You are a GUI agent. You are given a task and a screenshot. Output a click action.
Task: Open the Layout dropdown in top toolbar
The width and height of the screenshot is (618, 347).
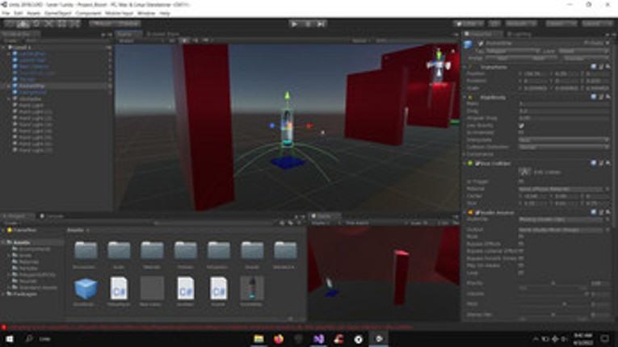pyautogui.click(x=598, y=24)
